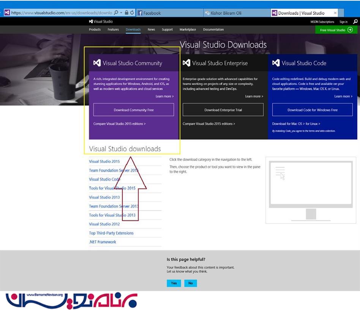Screen dimensions: 360x310
Task: Select the Downloads | Visual Studio tab
Action: coord(304,13)
